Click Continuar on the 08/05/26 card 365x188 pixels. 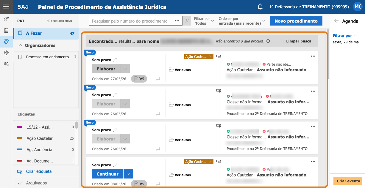coord(107,174)
